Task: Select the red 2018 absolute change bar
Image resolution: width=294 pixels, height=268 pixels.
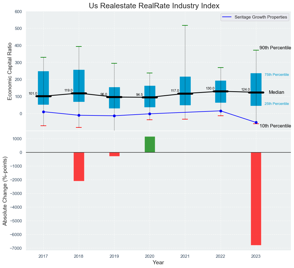Action: (79, 167)
